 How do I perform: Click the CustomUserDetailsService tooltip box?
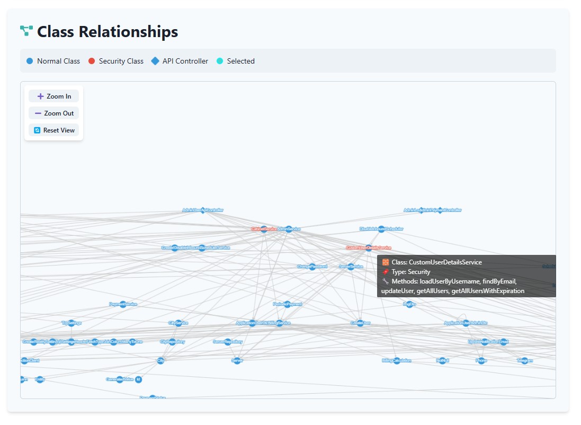pyautogui.click(x=467, y=276)
